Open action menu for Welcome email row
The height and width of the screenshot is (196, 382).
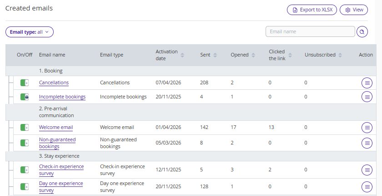tap(367, 128)
